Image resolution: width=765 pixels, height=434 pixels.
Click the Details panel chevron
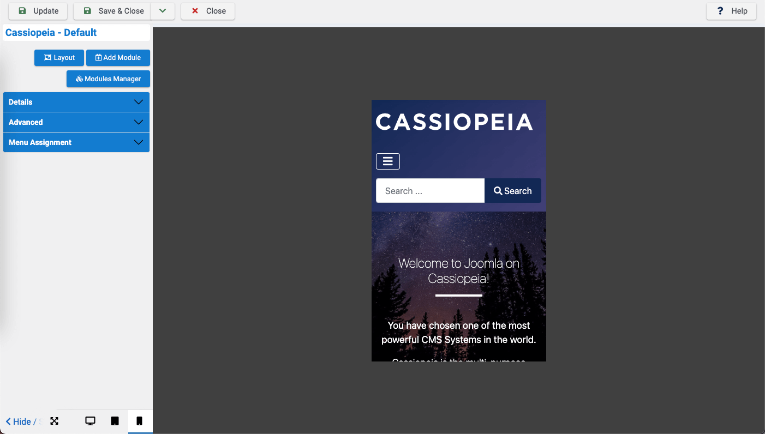tap(139, 102)
